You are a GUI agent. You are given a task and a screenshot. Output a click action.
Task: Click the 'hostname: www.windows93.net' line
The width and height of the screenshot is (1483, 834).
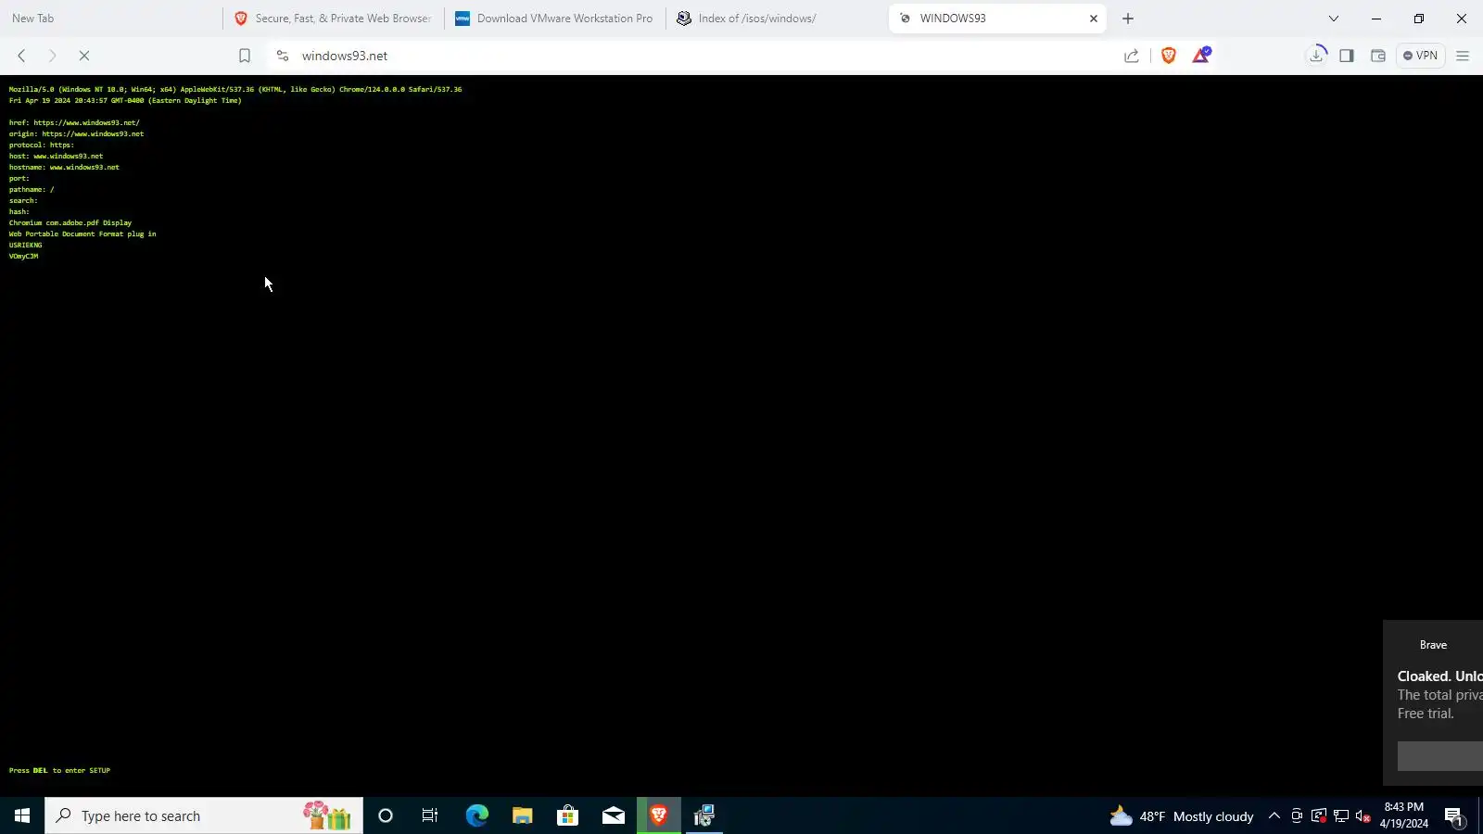click(64, 167)
